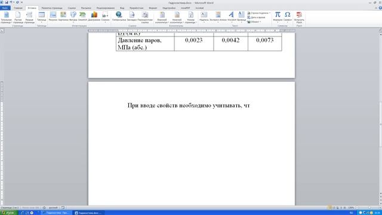This screenshot has width=382, height=215.
Task: Insert a blank page (Пустая страница)
Action: [x=18, y=17]
